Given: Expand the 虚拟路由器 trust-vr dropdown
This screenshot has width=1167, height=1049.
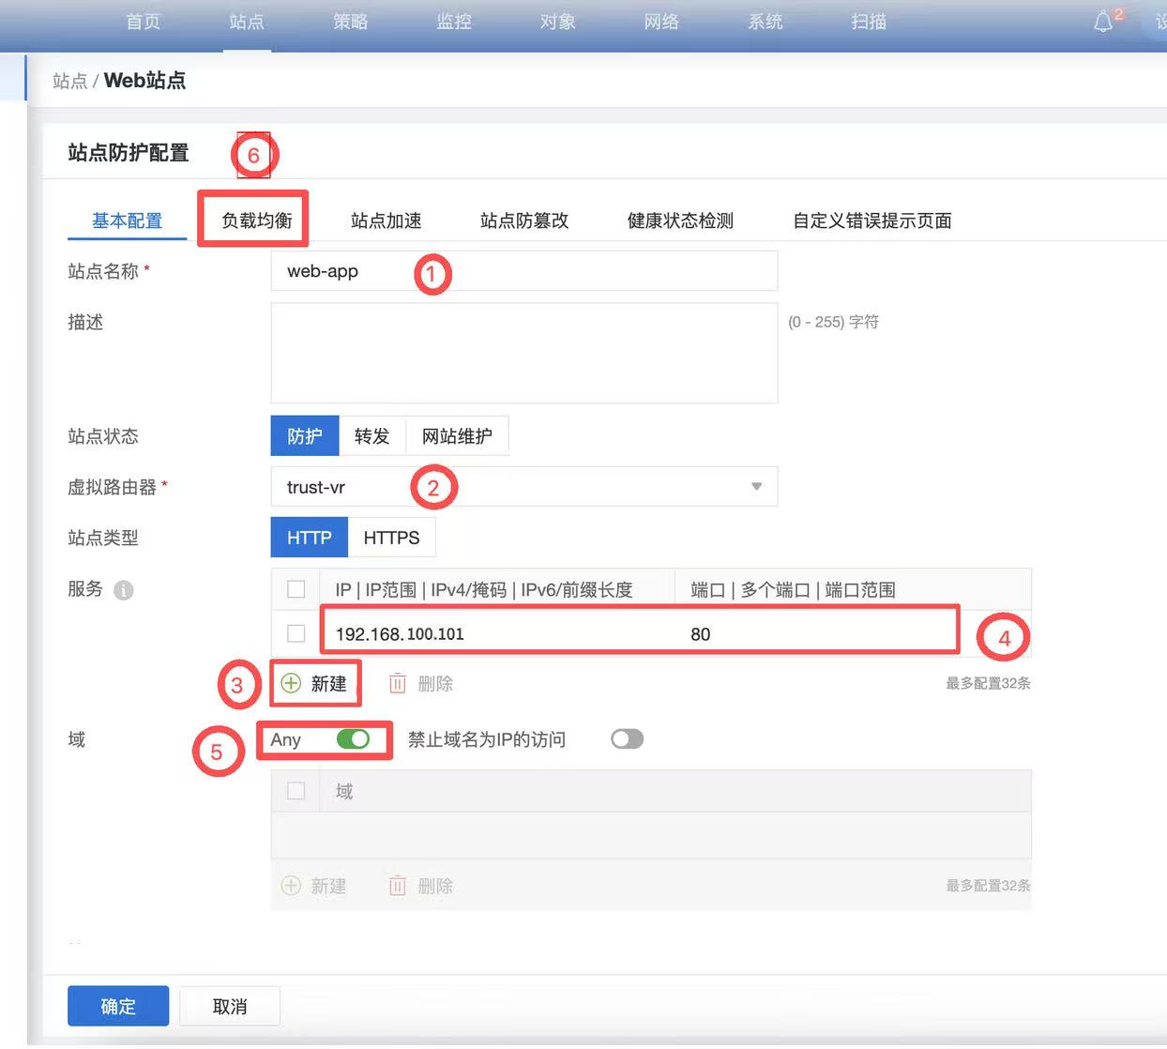Looking at the screenshot, I should tap(755, 487).
